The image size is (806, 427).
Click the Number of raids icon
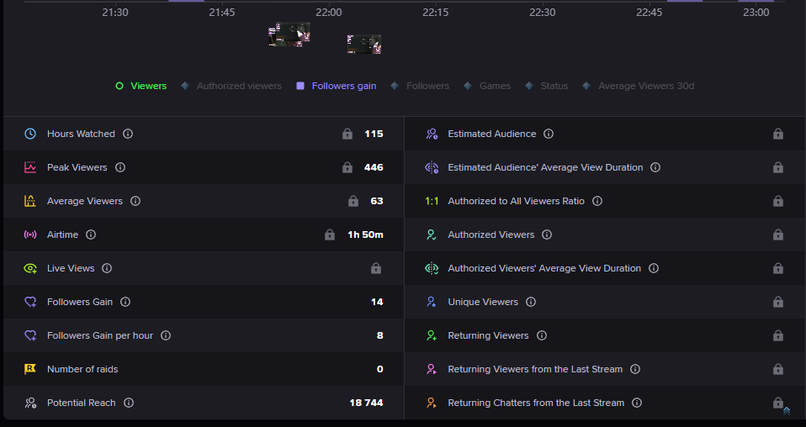[x=30, y=369]
